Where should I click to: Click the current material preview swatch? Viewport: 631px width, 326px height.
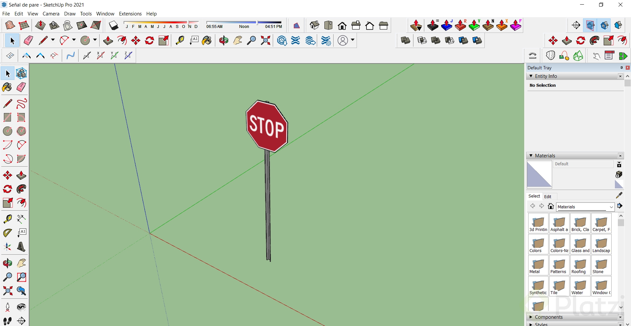point(539,175)
